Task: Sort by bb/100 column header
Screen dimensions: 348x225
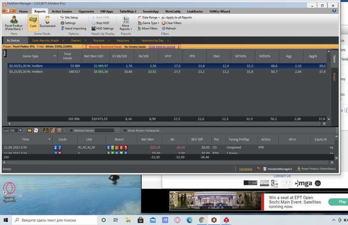Action: (x=144, y=56)
